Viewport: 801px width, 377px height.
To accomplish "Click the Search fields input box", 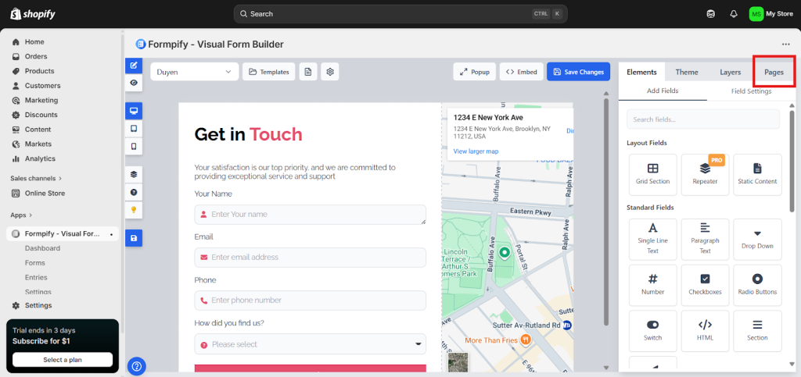I will [x=703, y=119].
